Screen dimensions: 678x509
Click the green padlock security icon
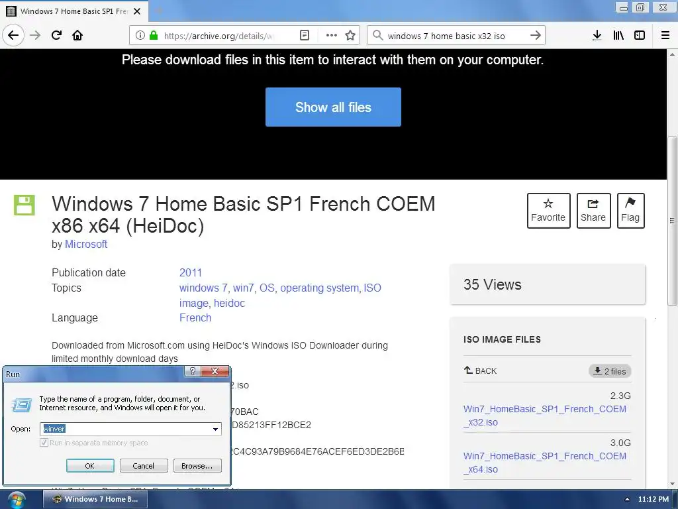tap(154, 35)
